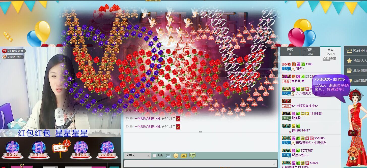This screenshot has width=367, height=168.
Task: Select audience member 紫金不落。。
Action: pyautogui.click(x=300, y=155)
